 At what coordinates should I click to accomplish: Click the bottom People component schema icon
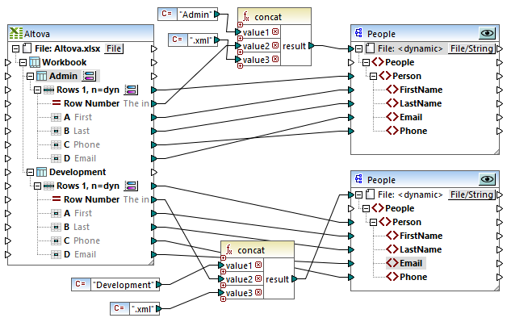point(358,179)
